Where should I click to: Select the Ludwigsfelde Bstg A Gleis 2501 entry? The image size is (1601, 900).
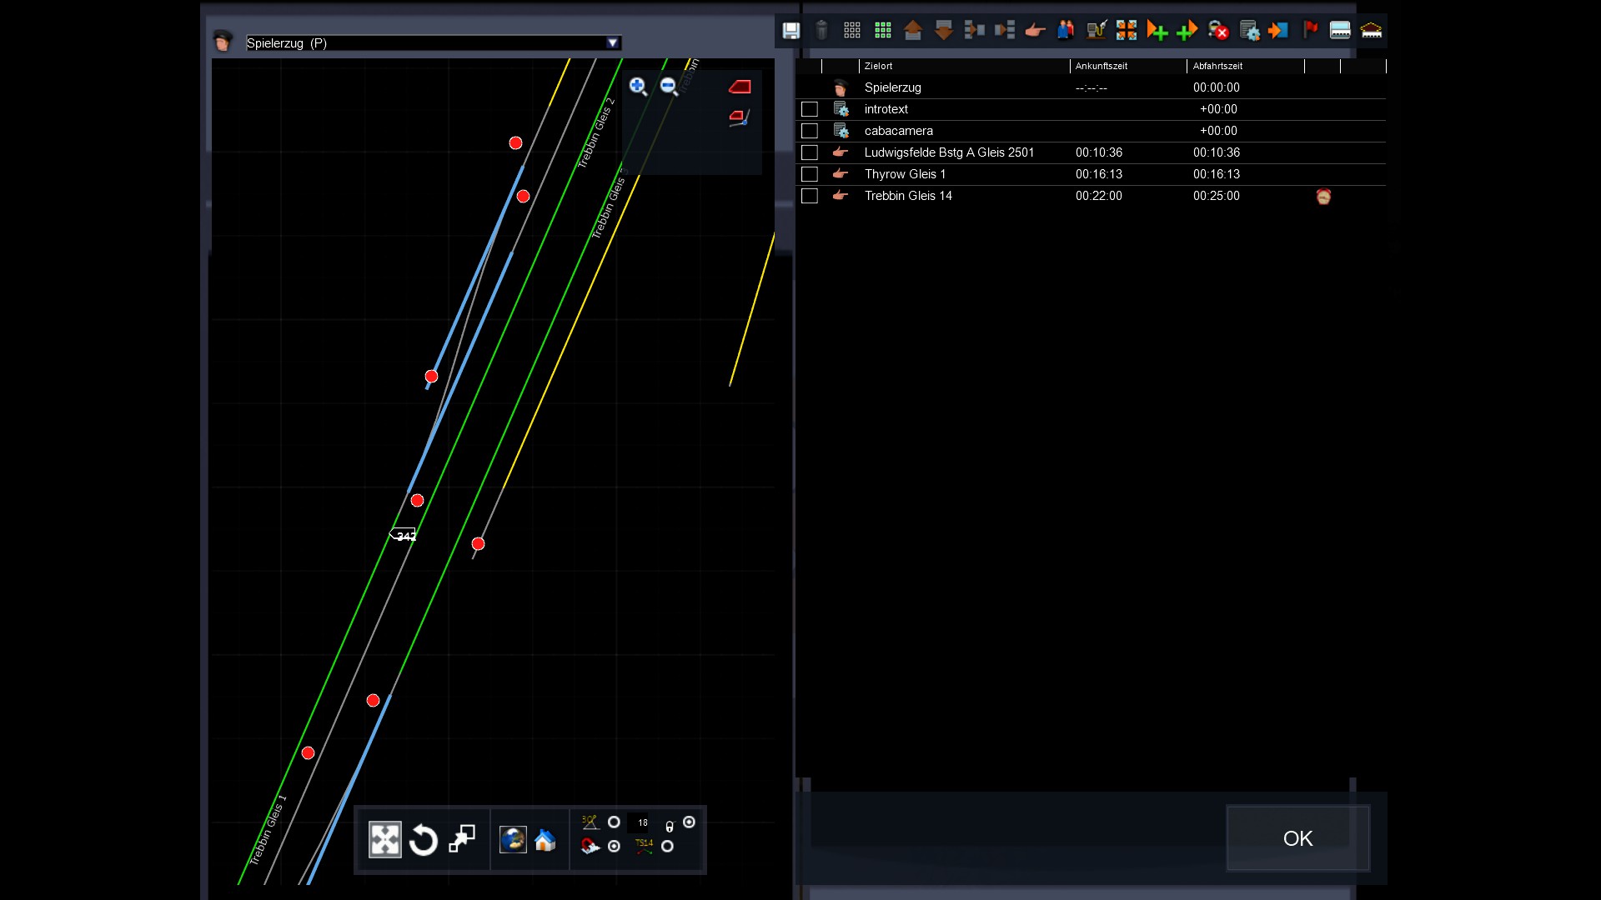tap(949, 152)
